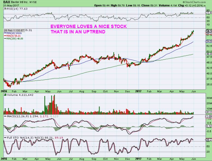Click the 31-May-2017 chart date
This screenshot has width=212, height=161.
(x=11, y=5)
